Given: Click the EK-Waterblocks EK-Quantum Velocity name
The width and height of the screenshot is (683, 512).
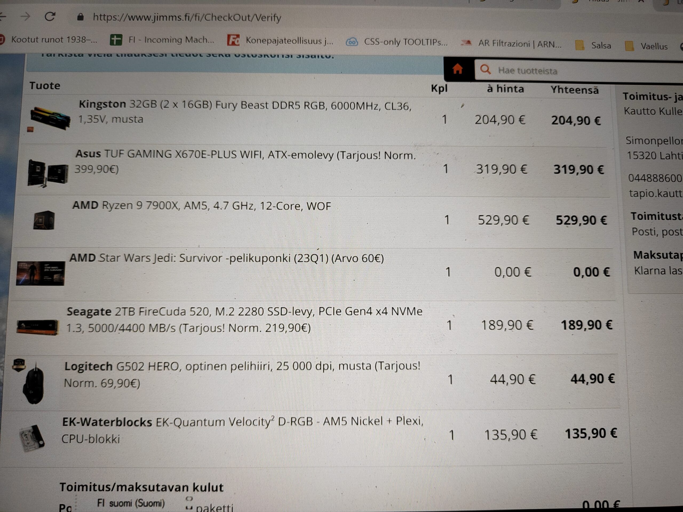Looking at the screenshot, I should [242, 430].
